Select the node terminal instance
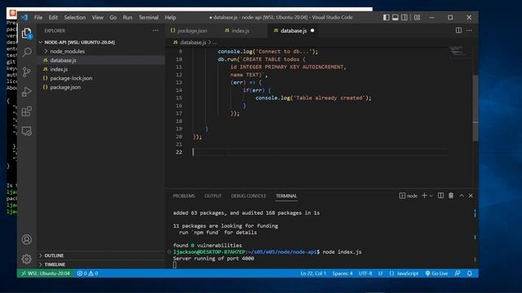 (408, 195)
